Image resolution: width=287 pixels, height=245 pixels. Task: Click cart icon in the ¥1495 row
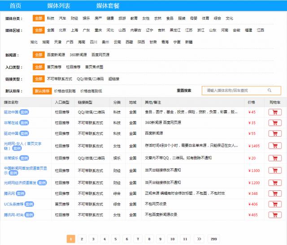275,146
